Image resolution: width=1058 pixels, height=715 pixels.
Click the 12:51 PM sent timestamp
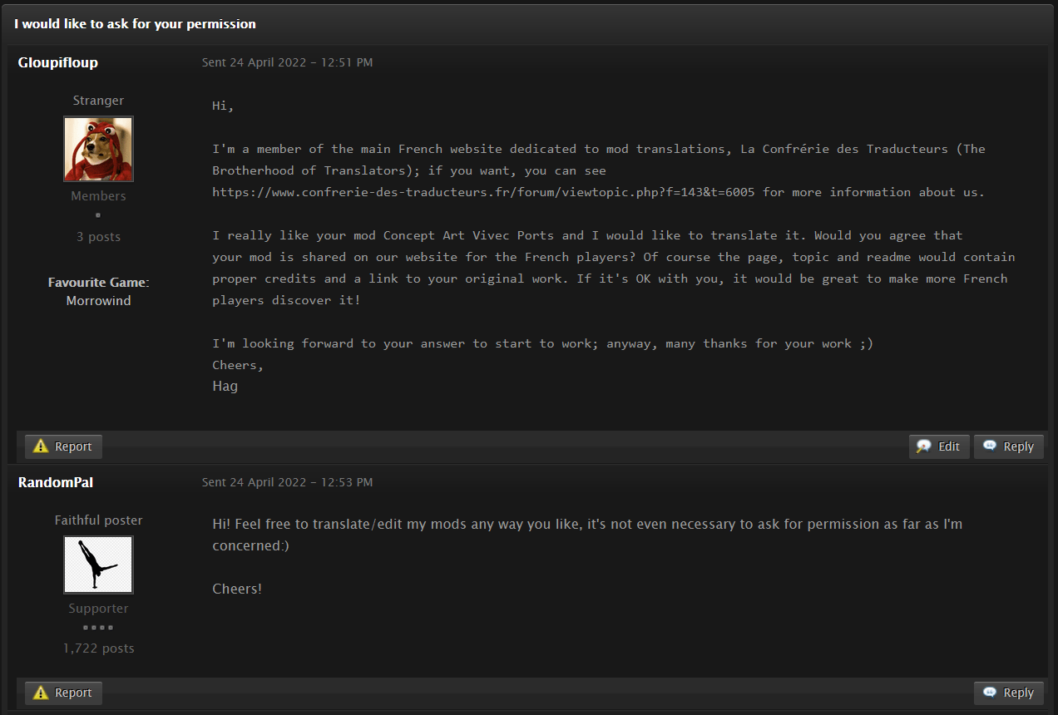click(x=287, y=62)
